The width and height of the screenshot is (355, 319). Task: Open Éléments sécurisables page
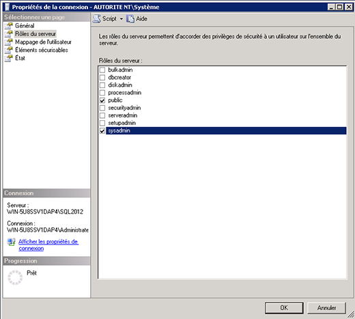[x=42, y=50]
